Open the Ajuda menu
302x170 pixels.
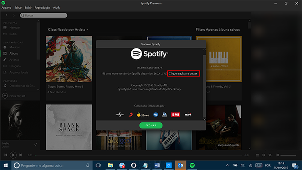[56, 8]
